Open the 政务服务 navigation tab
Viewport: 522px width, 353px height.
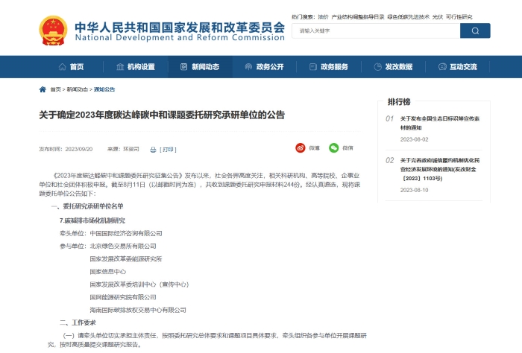[x=329, y=67]
